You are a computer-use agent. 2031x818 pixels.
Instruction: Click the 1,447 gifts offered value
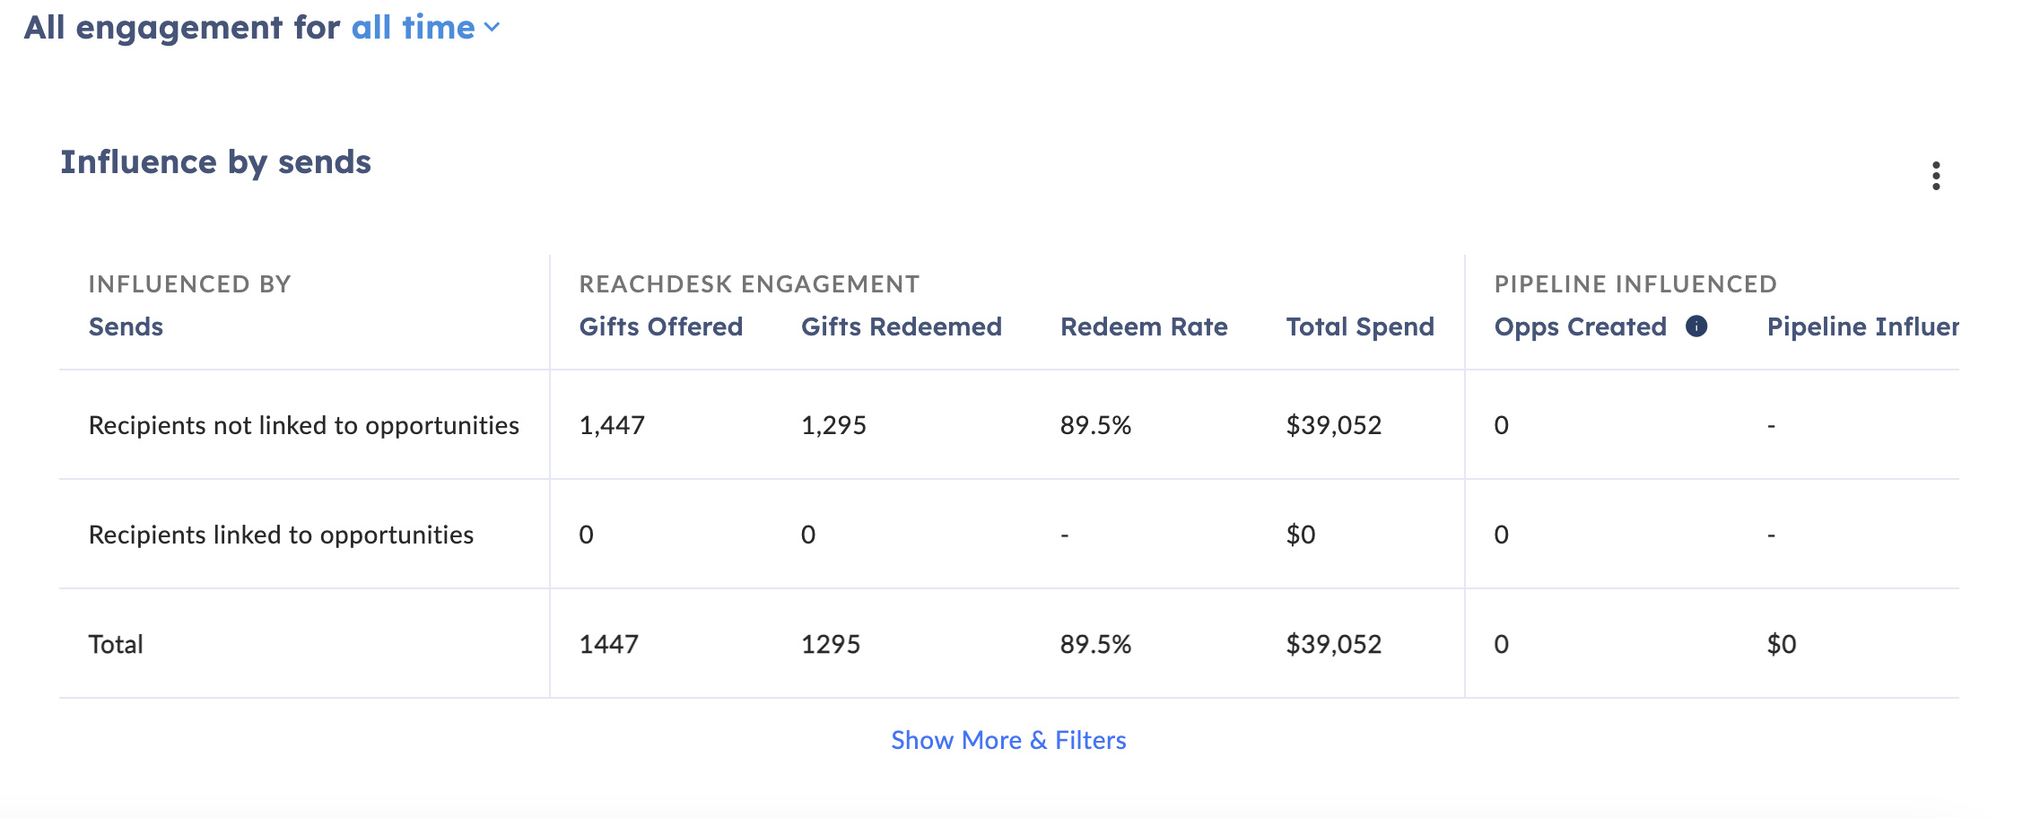point(612,425)
